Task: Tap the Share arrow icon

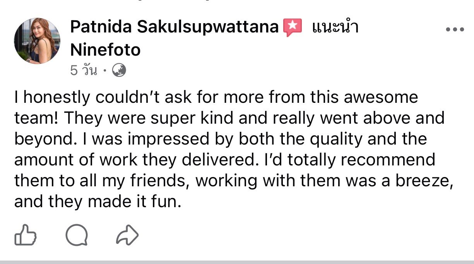Action: tap(127, 235)
